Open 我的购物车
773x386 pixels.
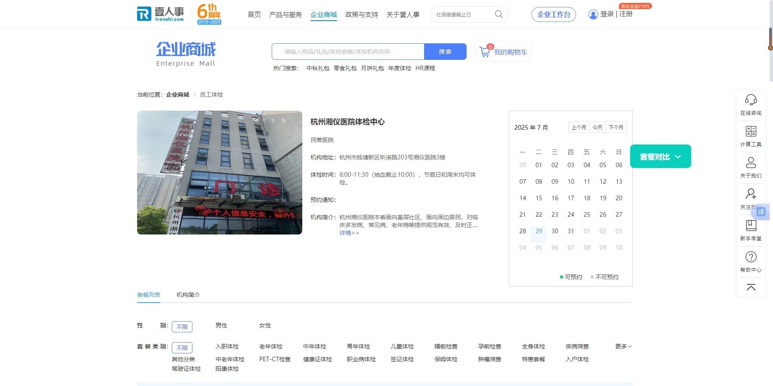503,52
